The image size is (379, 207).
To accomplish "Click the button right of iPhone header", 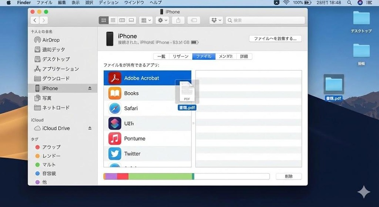I will tap(275, 39).
